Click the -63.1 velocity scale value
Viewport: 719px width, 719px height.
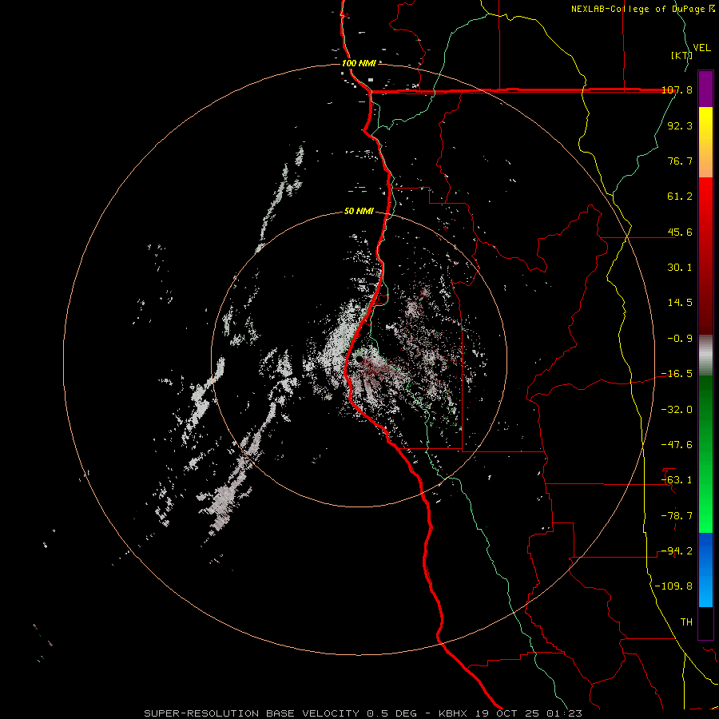point(677,480)
